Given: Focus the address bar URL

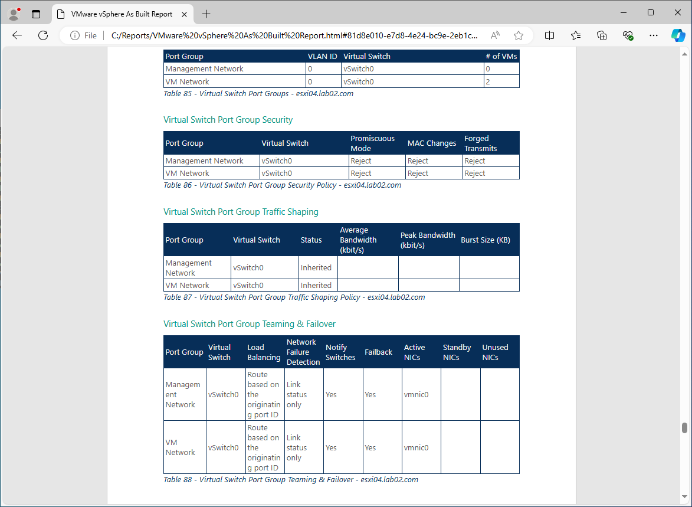Looking at the screenshot, I should (294, 35).
